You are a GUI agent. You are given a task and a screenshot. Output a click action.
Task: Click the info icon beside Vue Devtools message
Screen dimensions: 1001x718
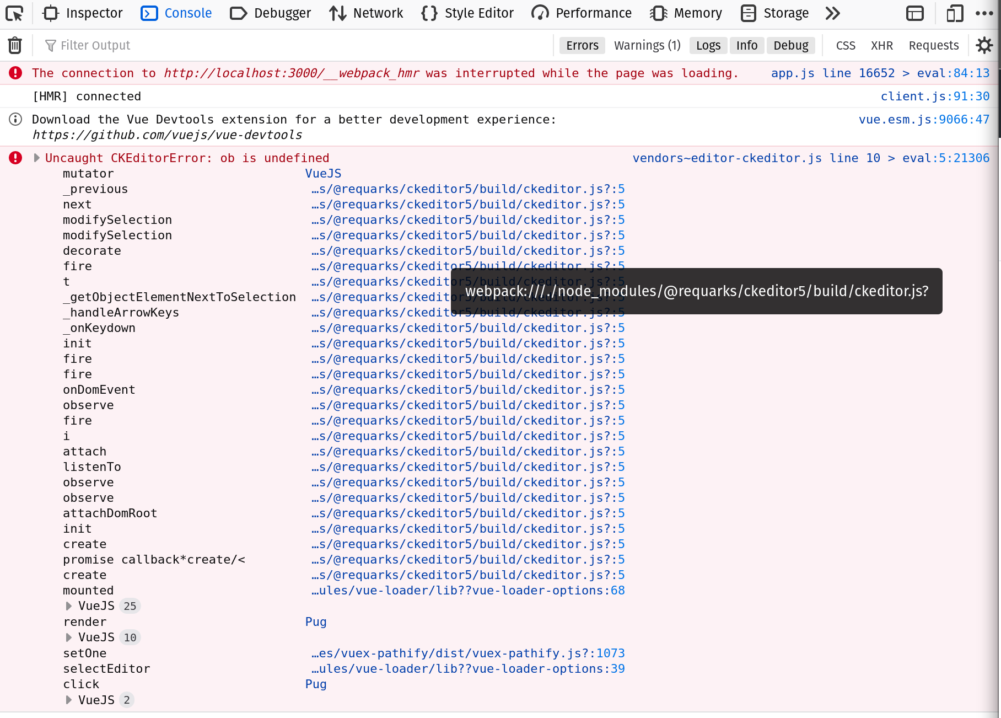15,119
